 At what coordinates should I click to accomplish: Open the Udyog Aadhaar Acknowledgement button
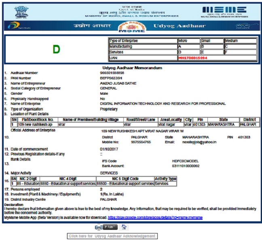click(x=112, y=236)
